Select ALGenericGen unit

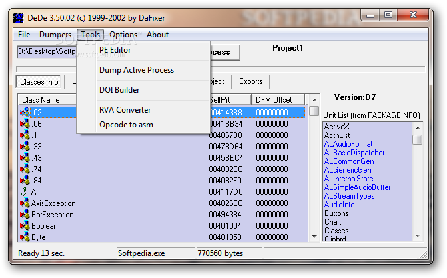pos(348,170)
